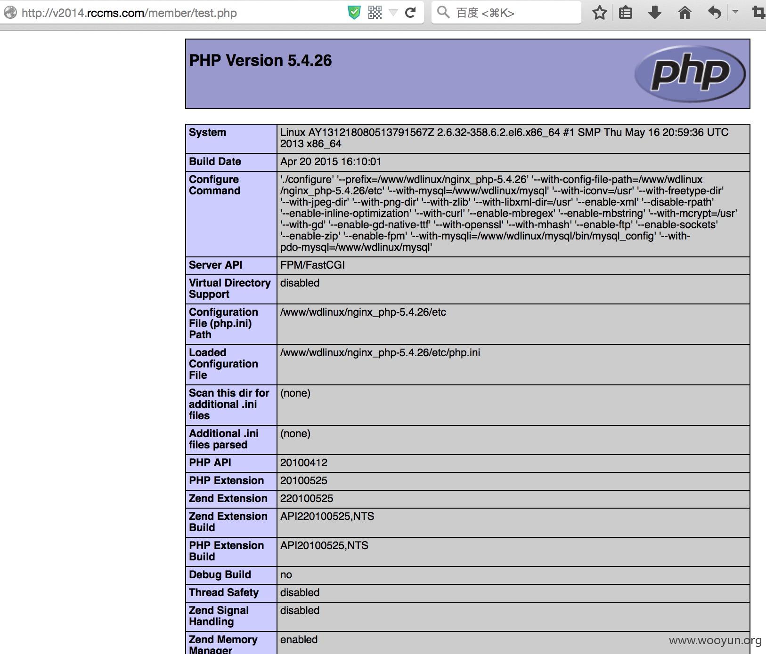Click Zend Signal Handling label

(219, 616)
